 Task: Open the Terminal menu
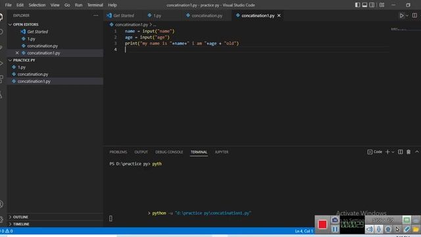coord(95,5)
